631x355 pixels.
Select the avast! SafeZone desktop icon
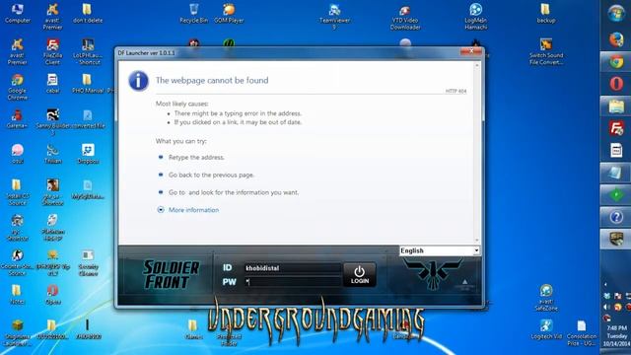546,298
